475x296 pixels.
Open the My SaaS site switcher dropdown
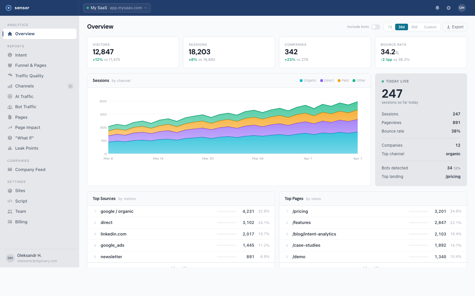(117, 8)
